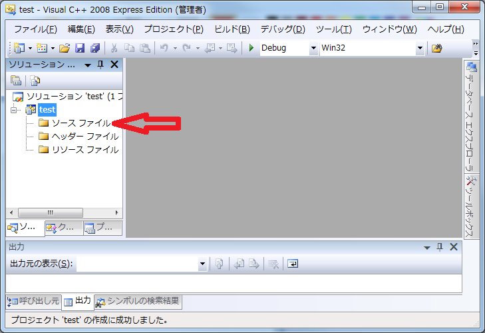
Task: Click Solution Explorer horizontal scrollbar thumb
Action: [51, 213]
